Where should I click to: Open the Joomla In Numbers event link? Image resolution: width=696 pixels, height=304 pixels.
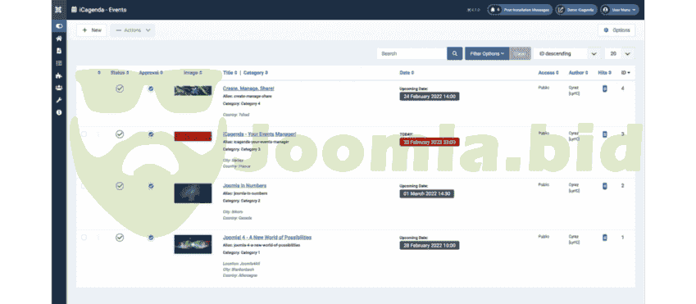pos(244,185)
